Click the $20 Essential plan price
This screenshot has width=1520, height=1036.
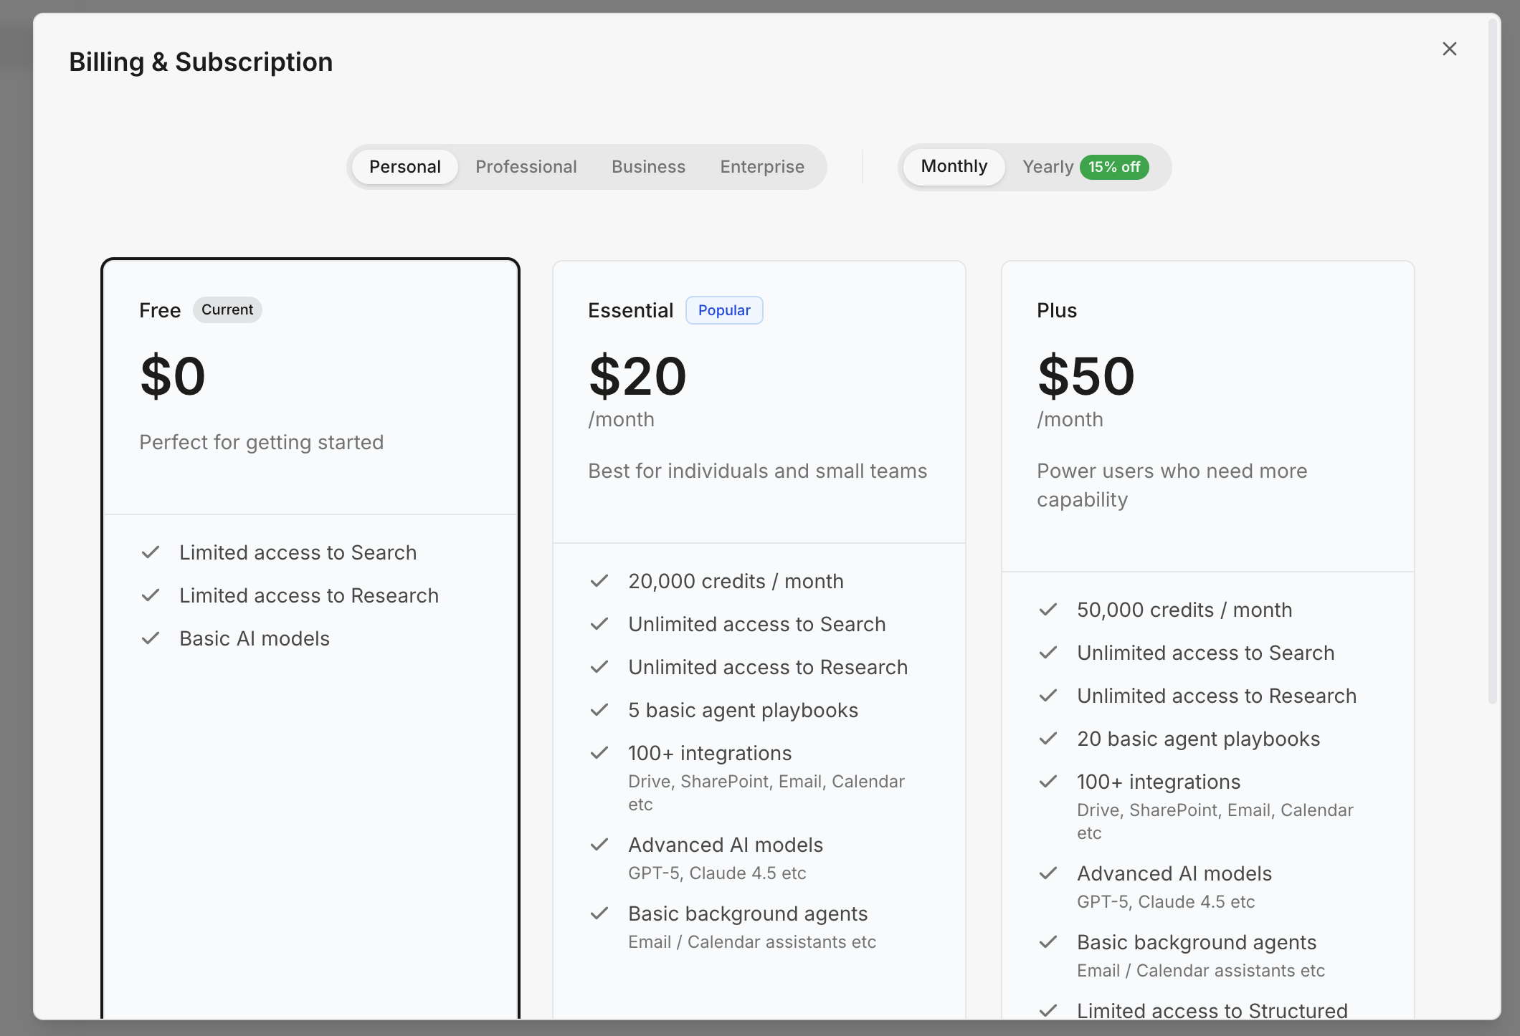point(637,376)
